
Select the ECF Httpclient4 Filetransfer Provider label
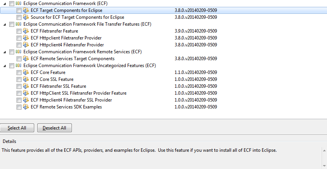pyautogui.click(x=67, y=45)
